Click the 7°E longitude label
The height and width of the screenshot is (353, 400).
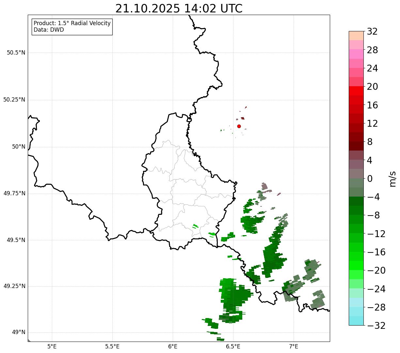point(294,346)
